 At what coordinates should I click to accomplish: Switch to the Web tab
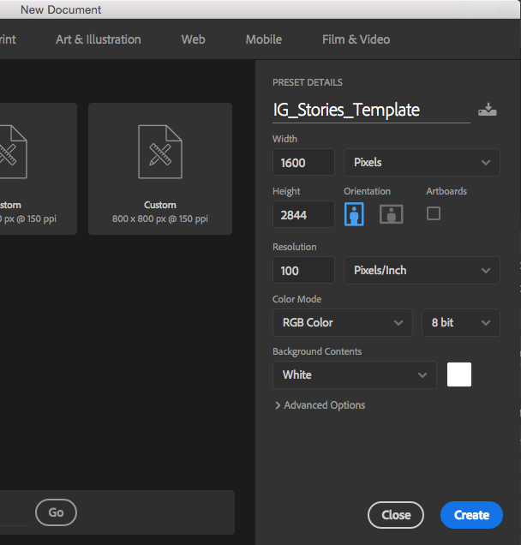click(194, 39)
